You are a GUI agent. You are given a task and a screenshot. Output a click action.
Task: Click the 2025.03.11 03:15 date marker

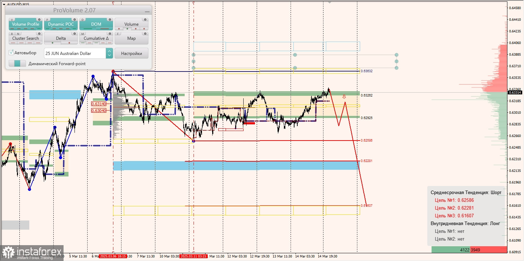click(193, 256)
